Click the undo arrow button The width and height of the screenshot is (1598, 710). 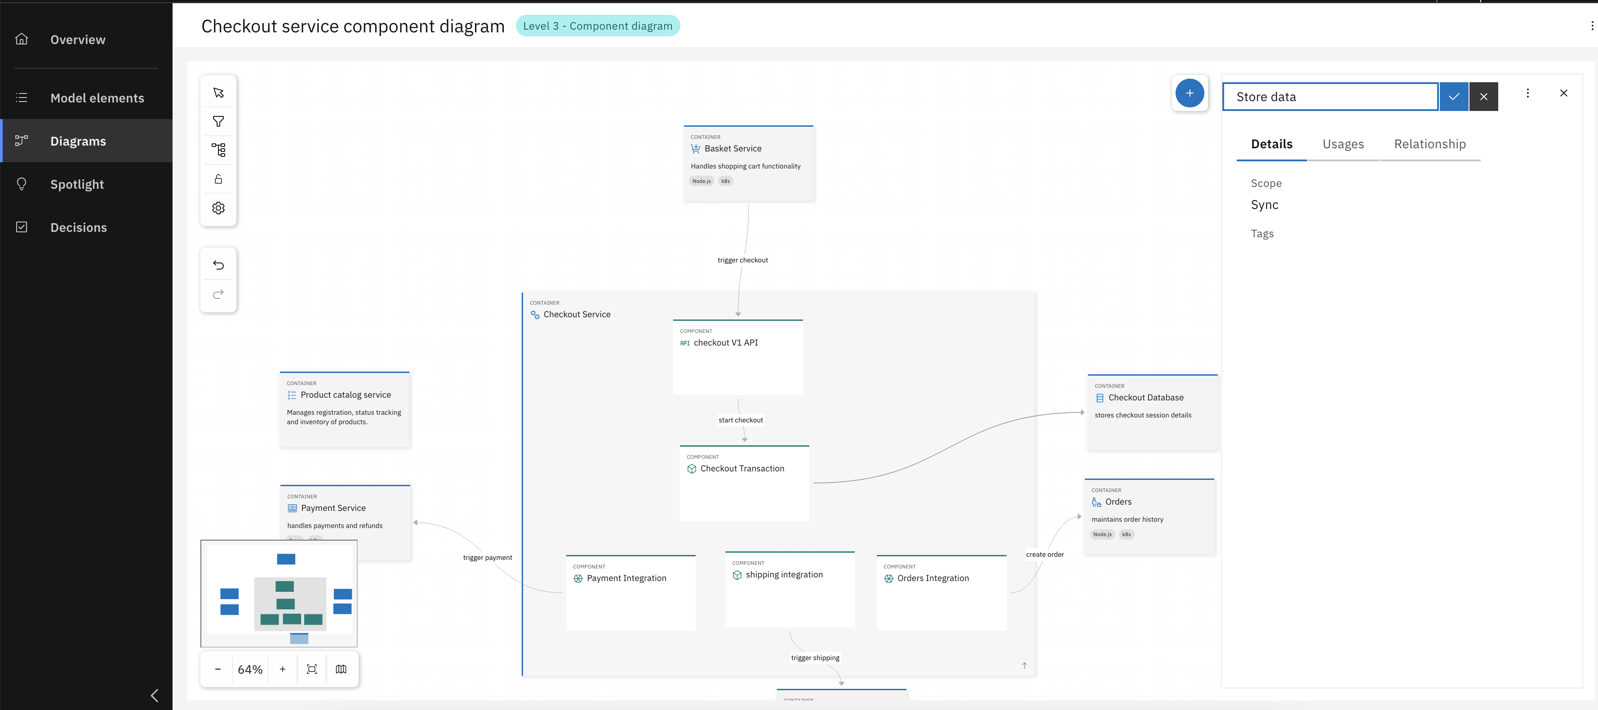(218, 266)
